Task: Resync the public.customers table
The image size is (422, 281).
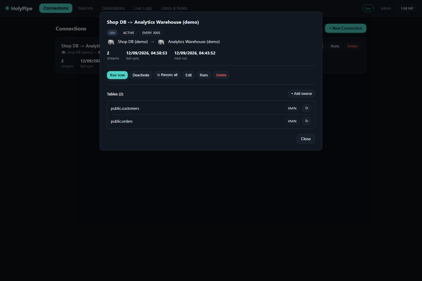Action: (307, 108)
